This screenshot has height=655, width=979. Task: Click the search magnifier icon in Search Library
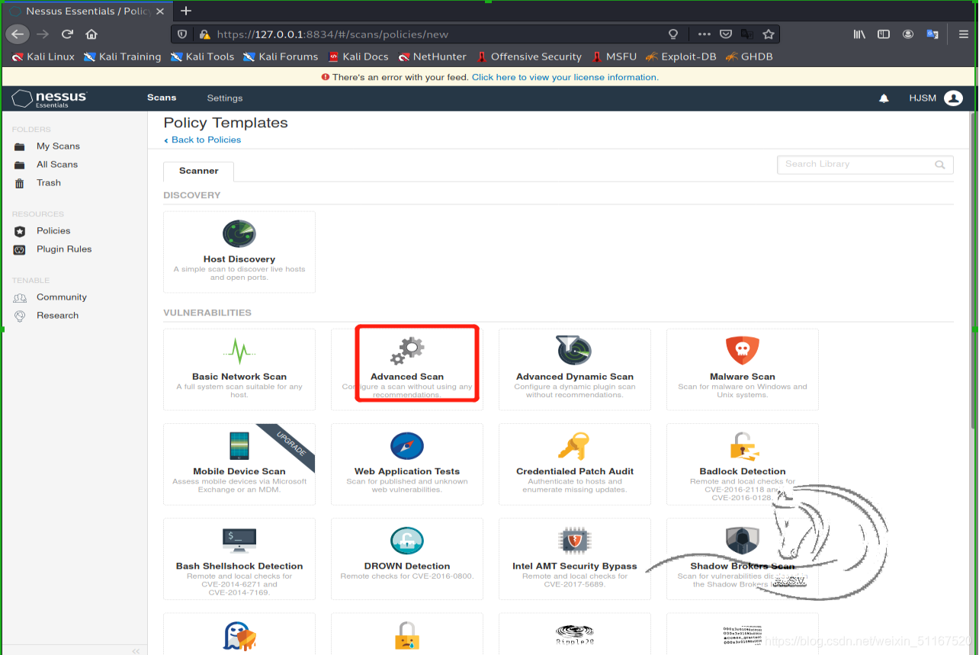coord(940,165)
